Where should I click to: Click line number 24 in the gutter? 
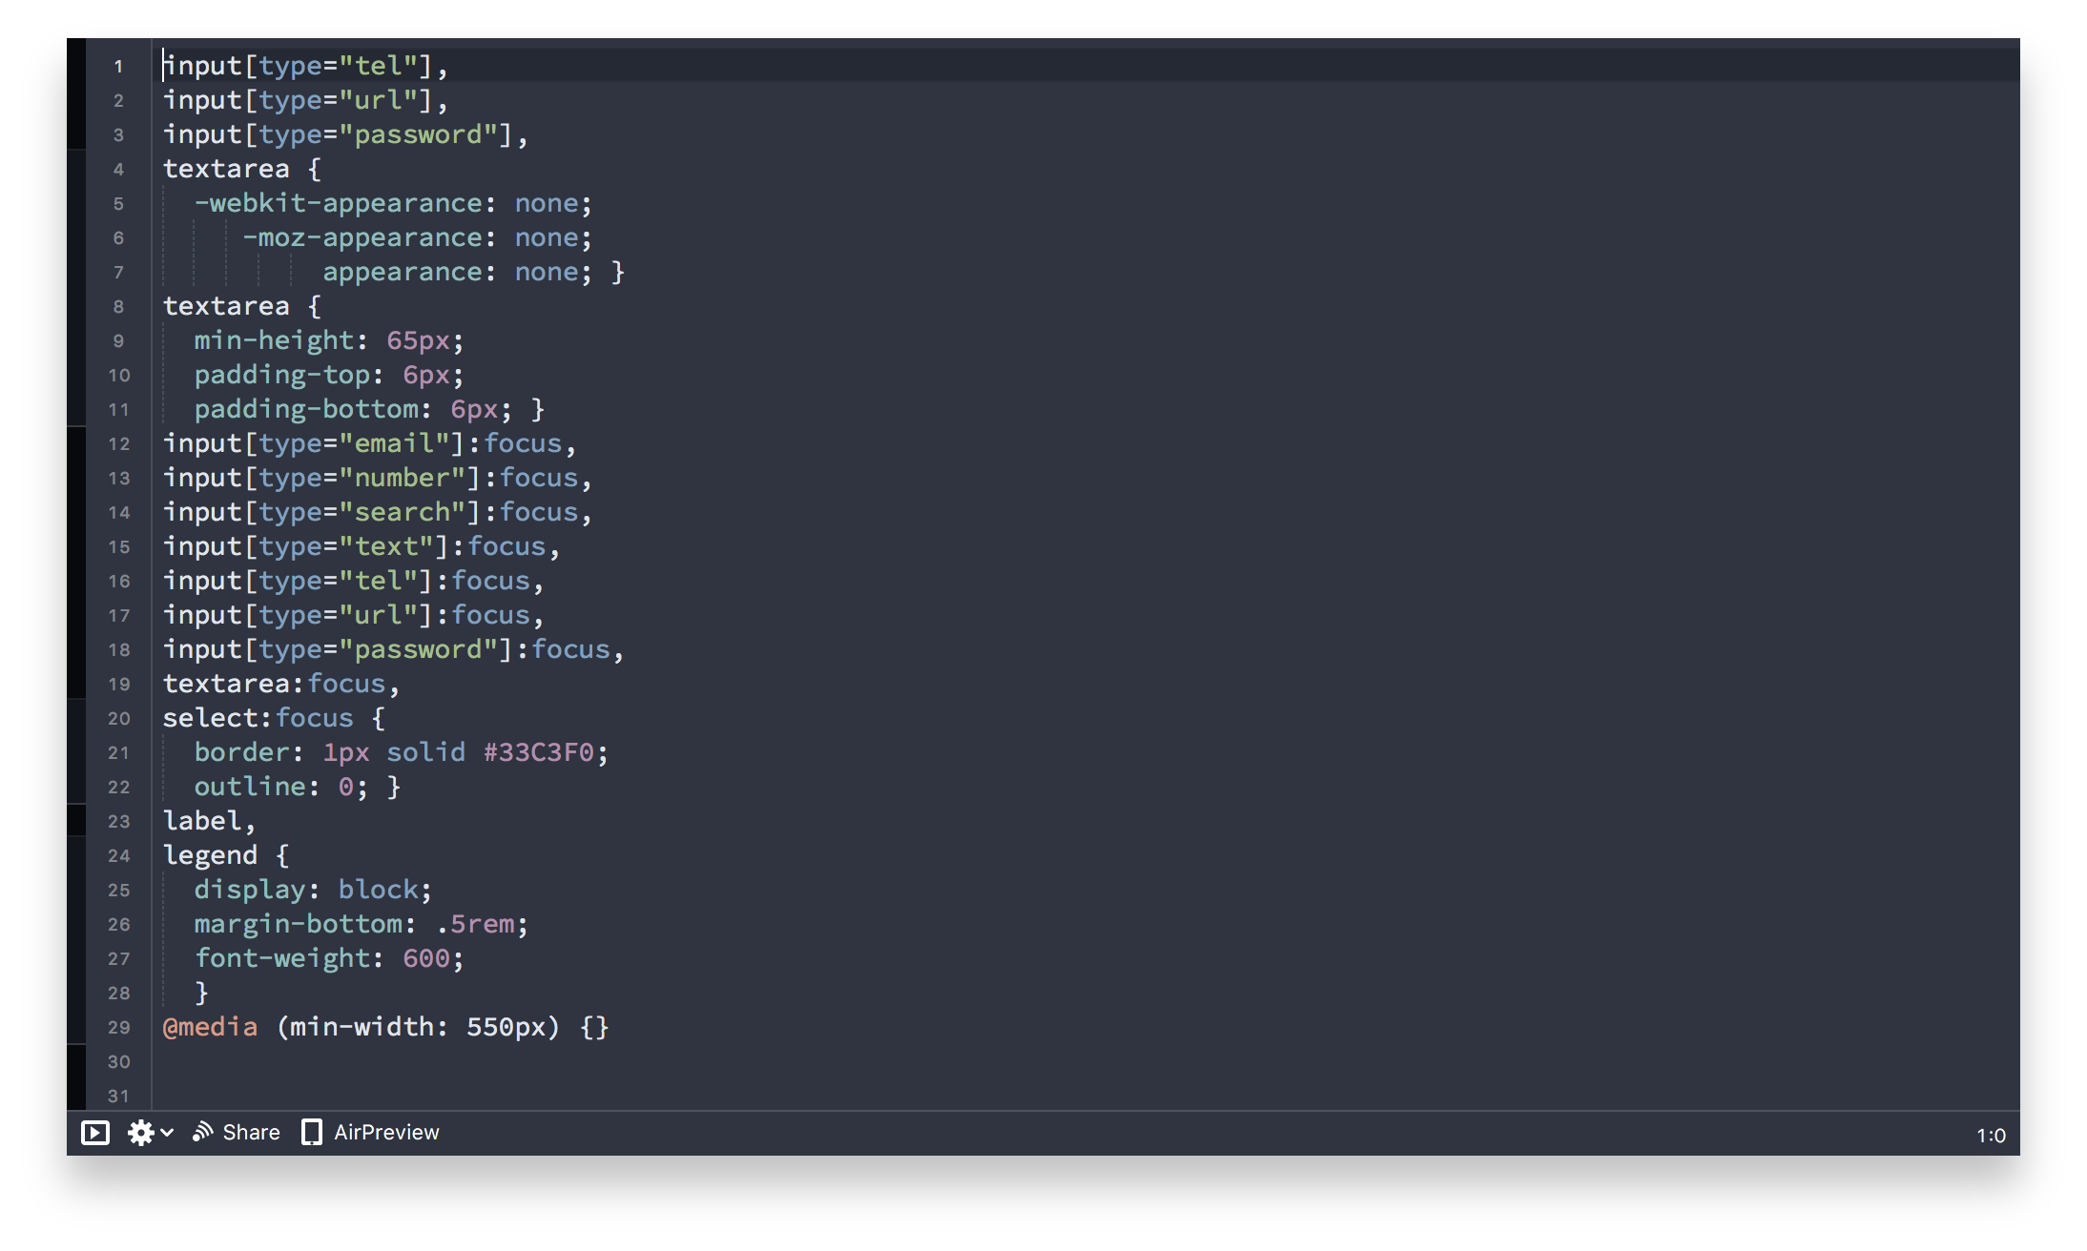pyautogui.click(x=118, y=856)
